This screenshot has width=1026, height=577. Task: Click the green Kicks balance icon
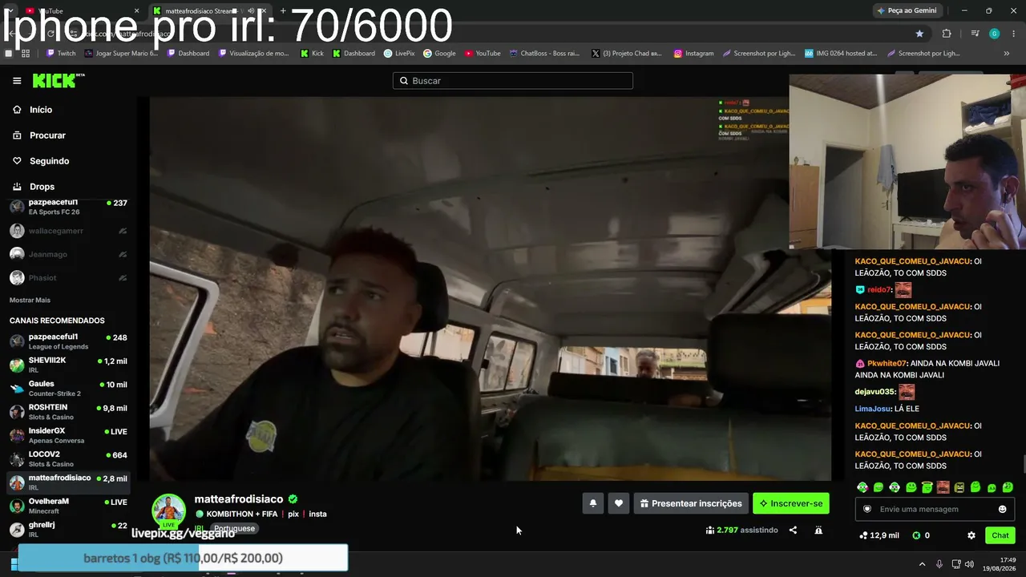(x=916, y=535)
